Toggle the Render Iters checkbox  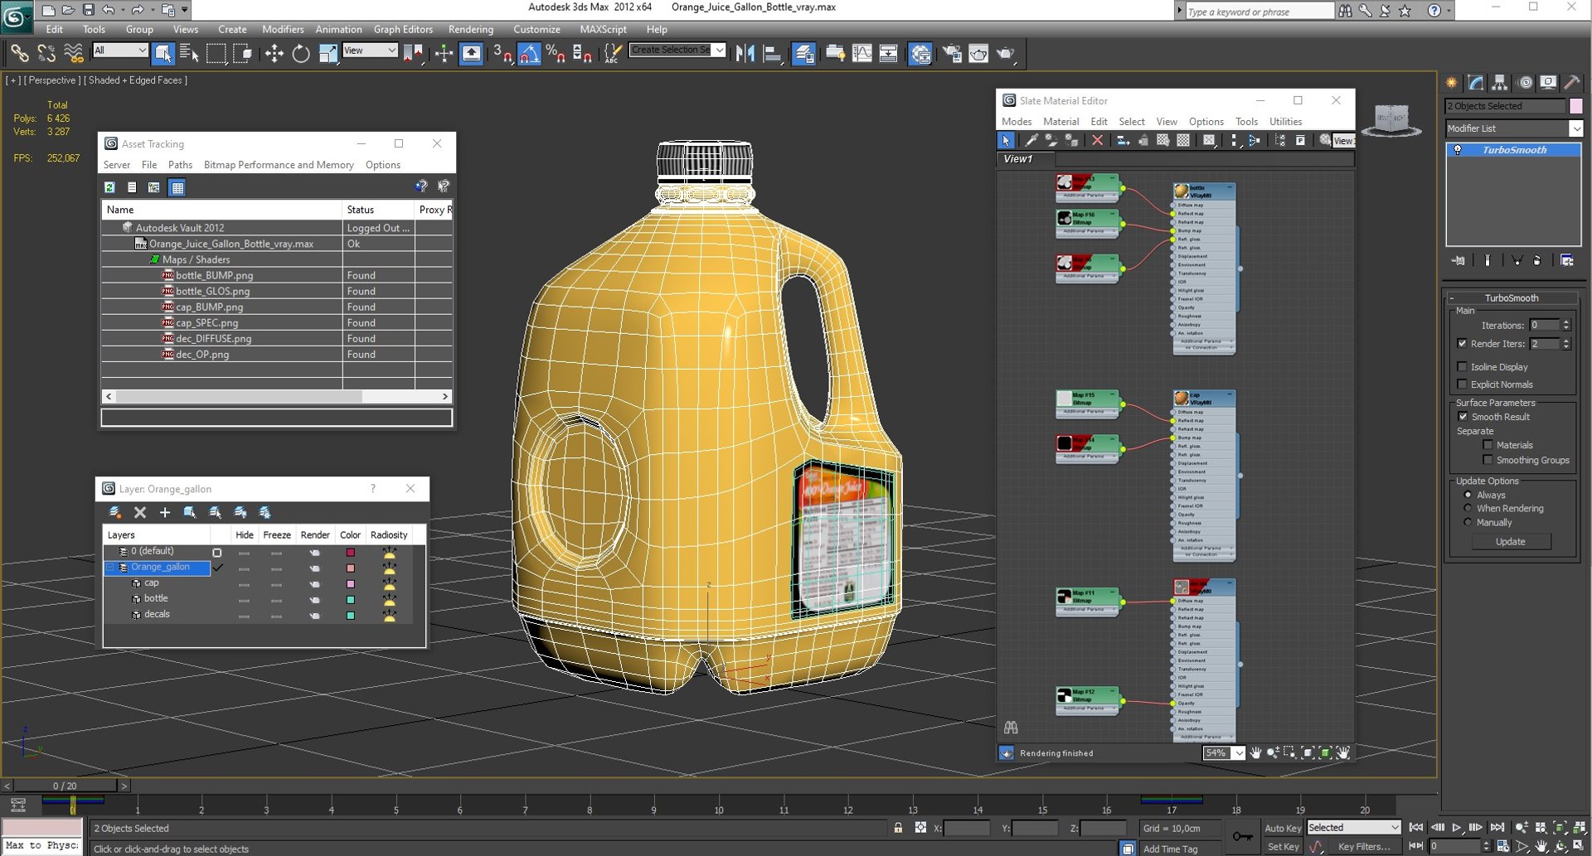point(1462,343)
